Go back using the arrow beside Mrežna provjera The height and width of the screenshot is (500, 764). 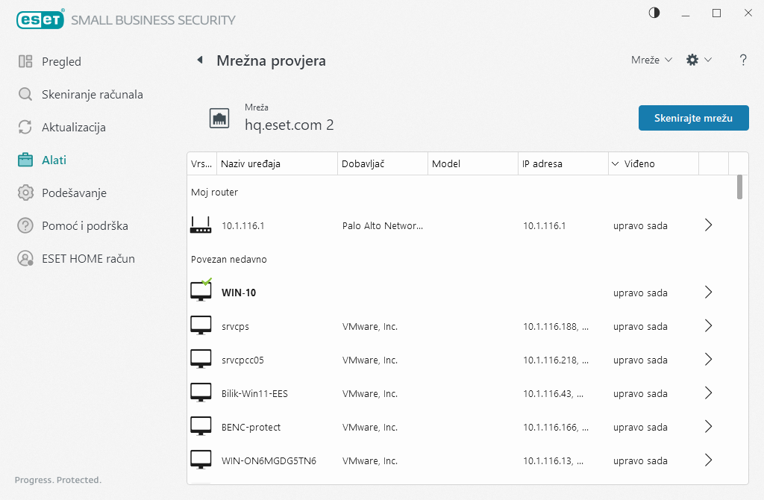tap(200, 60)
